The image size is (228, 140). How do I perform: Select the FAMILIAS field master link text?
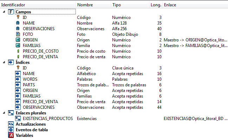click(x=195, y=46)
